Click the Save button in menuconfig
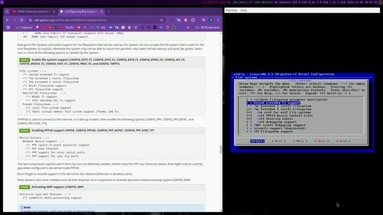The width and height of the screenshot is (383, 215). (x=322, y=141)
